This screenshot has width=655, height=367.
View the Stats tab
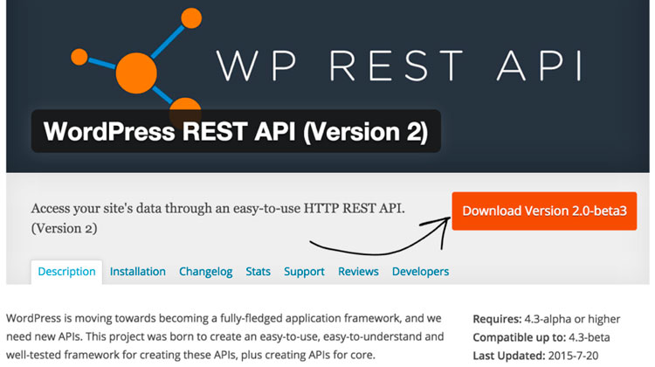click(259, 272)
